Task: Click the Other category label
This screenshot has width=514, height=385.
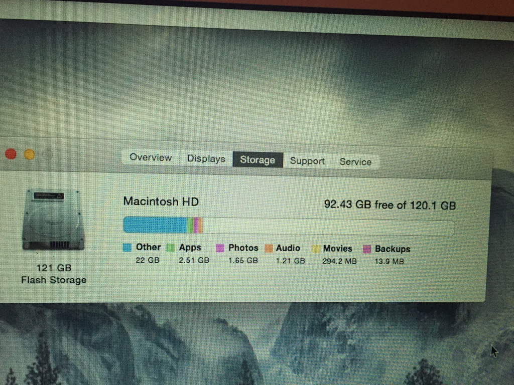Action: [149, 247]
